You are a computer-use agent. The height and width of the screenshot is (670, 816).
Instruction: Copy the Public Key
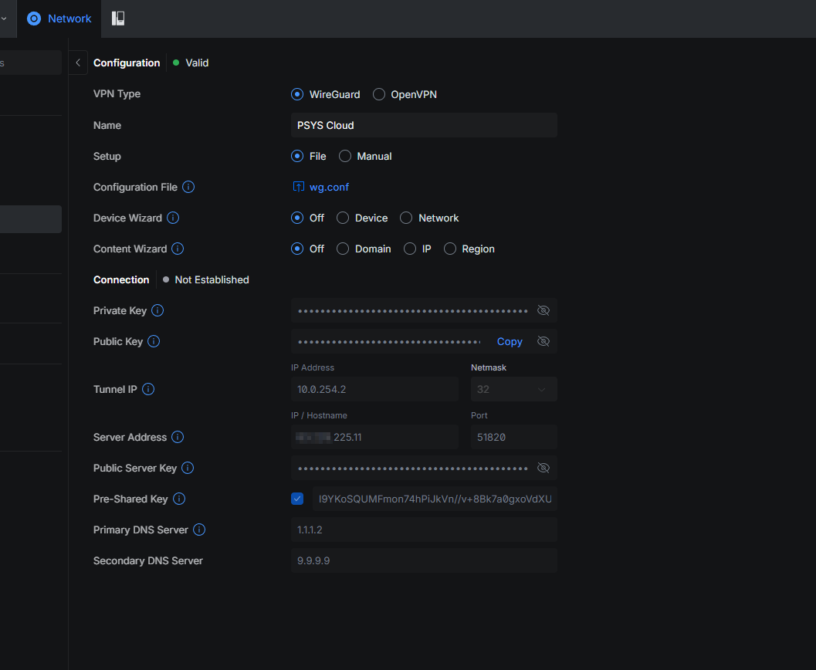(510, 341)
